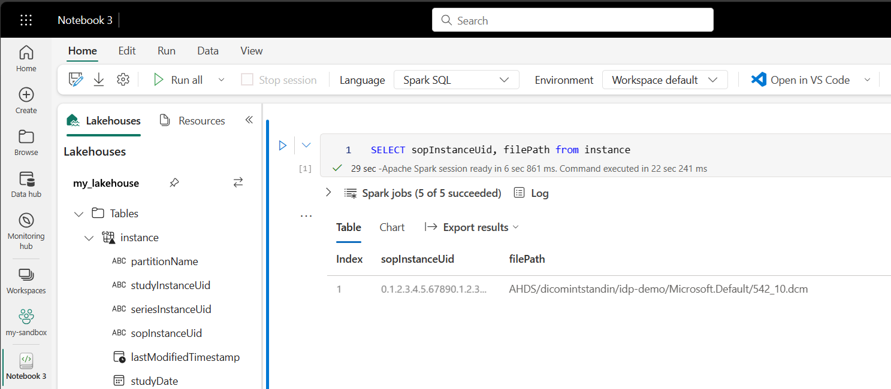Click into the Search field

tap(572, 20)
